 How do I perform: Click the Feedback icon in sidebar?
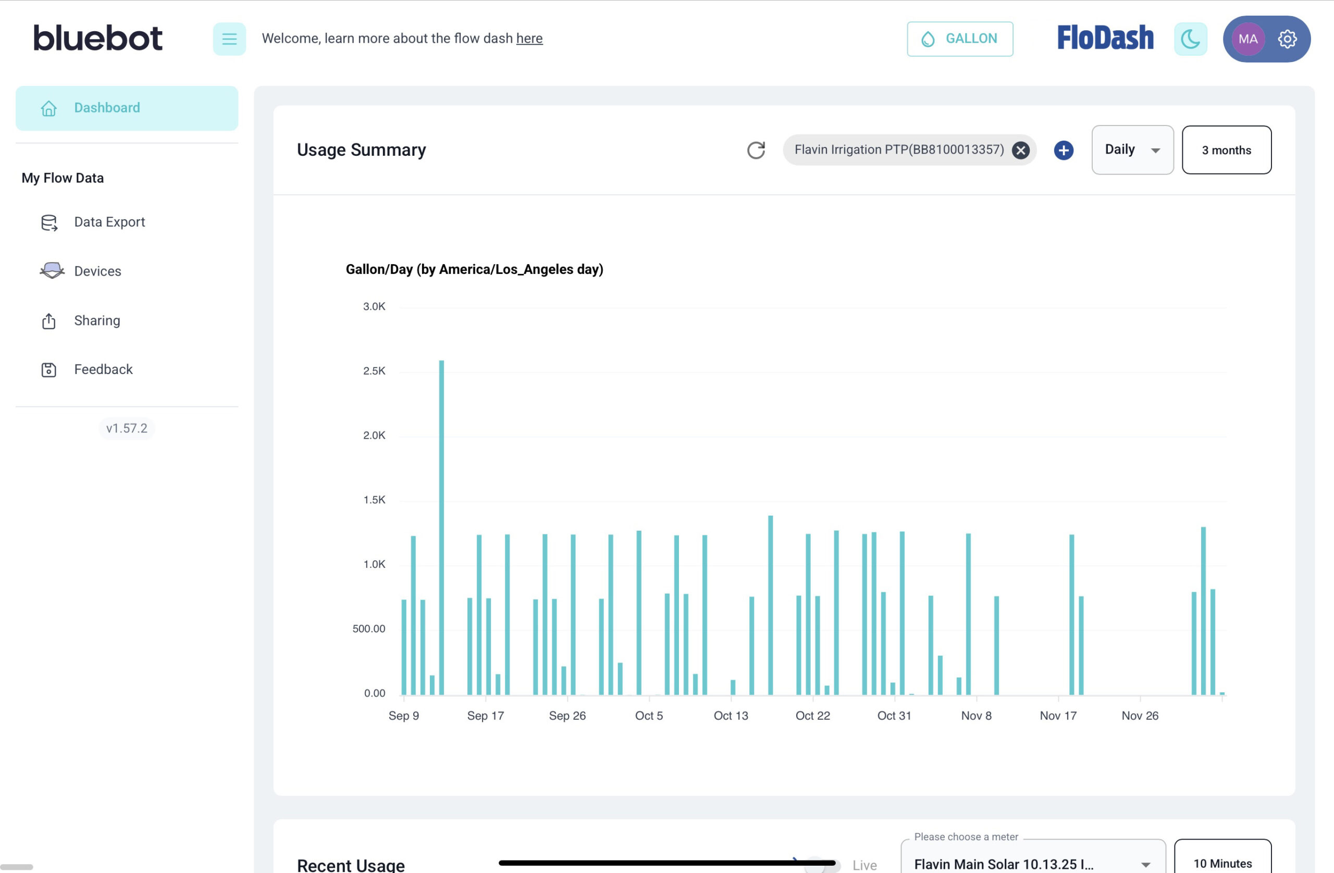(49, 370)
